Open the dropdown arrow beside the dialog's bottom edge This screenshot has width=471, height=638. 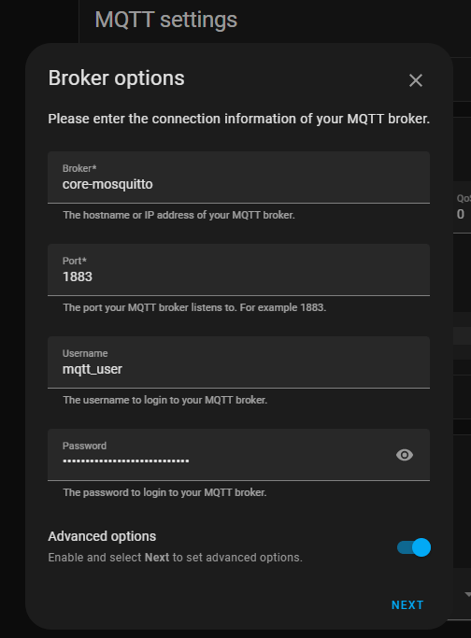[x=467, y=594]
